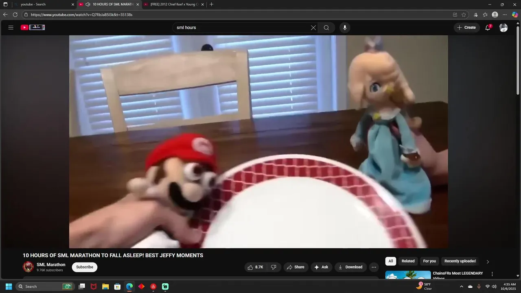Clear the search box with the X
521x293 pixels.
point(313,28)
